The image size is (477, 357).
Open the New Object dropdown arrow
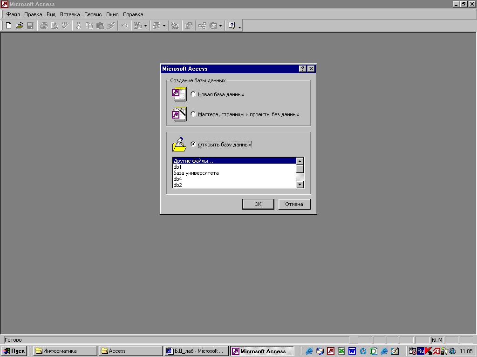click(x=220, y=26)
